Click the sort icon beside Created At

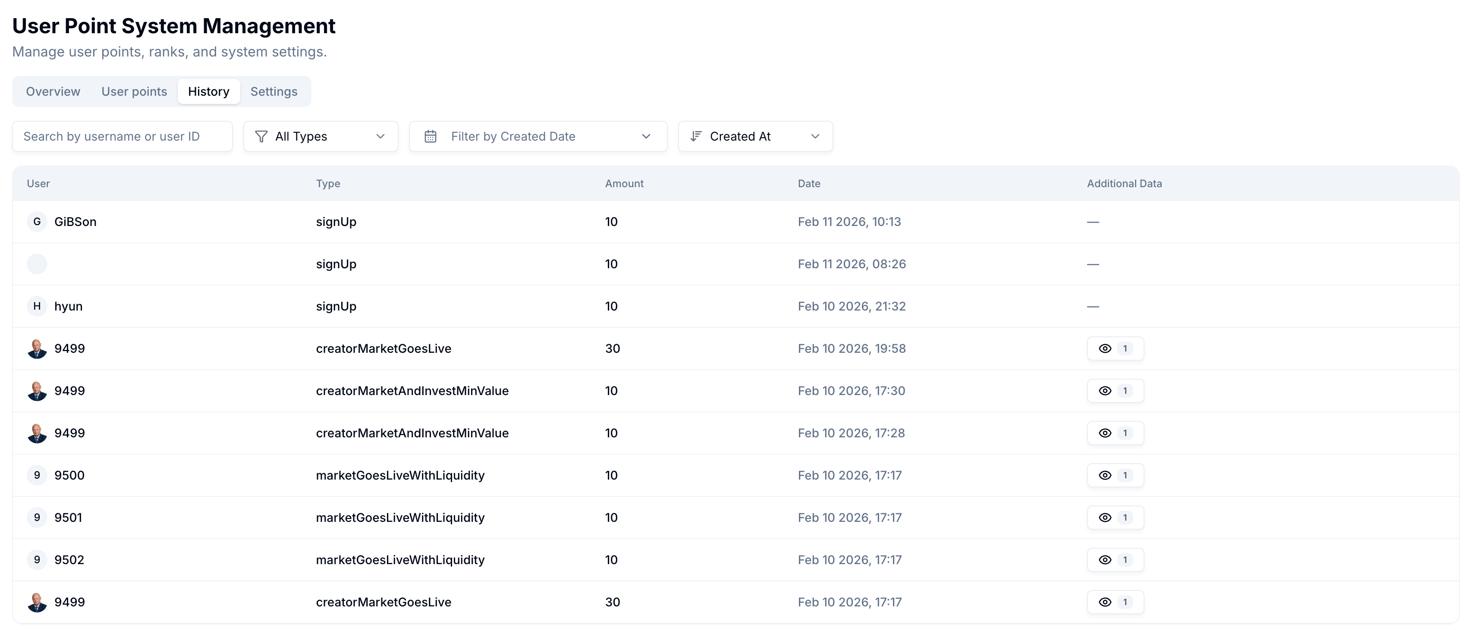(695, 137)
